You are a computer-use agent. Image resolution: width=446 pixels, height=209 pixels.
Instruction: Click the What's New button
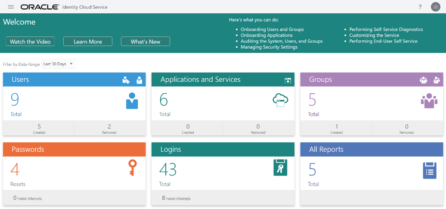pyautogui.click(x=146, y=41)
